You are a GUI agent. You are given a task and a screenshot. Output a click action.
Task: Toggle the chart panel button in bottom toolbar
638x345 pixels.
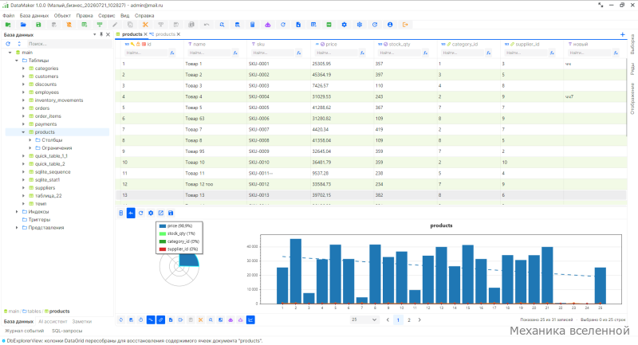[250, 320]
